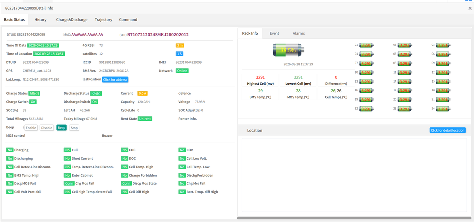Image resolution: width=474 pixels, height=222 pixels.
Task: Switch to the History tab
Action: pyautogui.click(x=40, y=20)
